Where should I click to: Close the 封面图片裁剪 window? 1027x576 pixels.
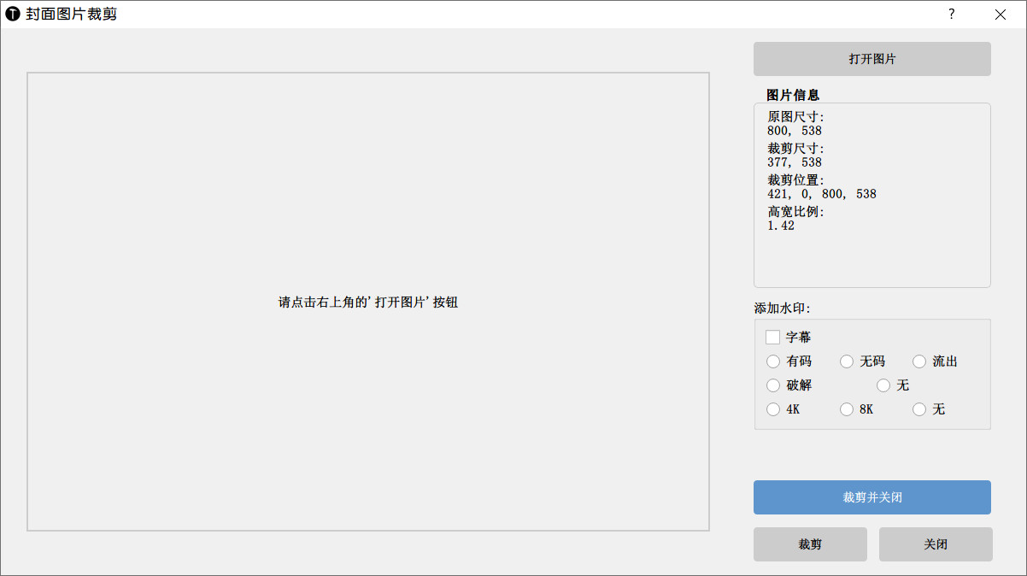1001,15
